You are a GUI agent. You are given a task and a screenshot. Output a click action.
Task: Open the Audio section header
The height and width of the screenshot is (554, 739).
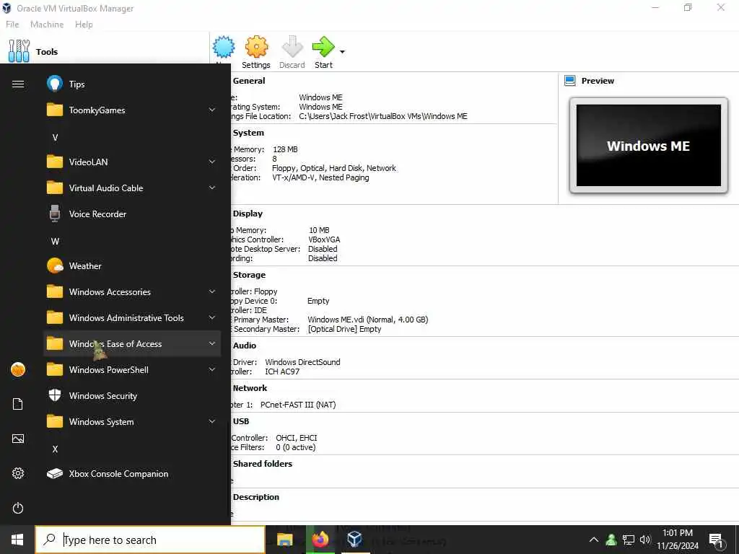(x=245, y=346)
